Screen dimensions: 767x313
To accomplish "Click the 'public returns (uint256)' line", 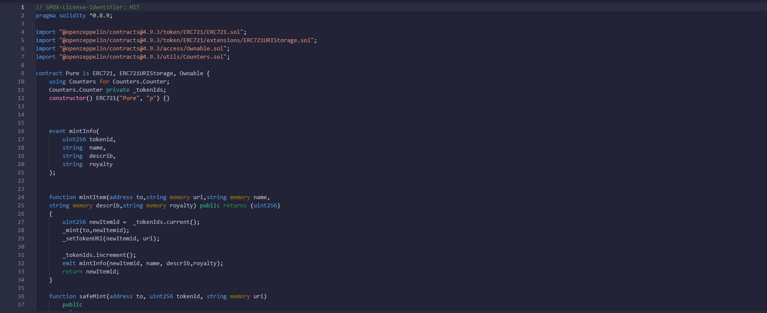I will click(x=165, y=205).
